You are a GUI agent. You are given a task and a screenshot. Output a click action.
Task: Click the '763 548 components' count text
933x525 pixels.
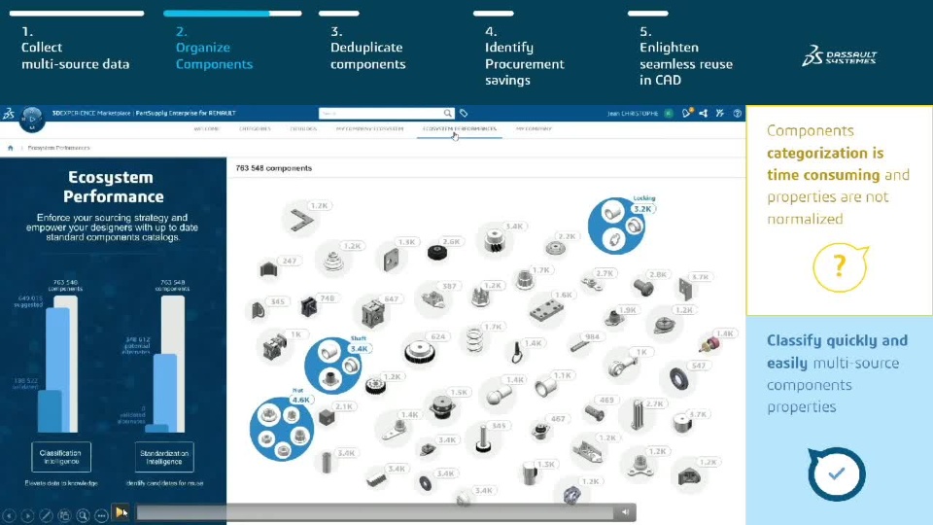pos(274,168)
